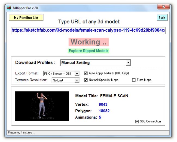Click the Export Format label
The image size is (177, 142).
click(27, 73)
